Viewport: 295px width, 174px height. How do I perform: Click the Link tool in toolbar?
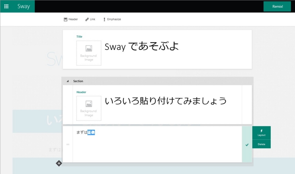pos(90,19)
